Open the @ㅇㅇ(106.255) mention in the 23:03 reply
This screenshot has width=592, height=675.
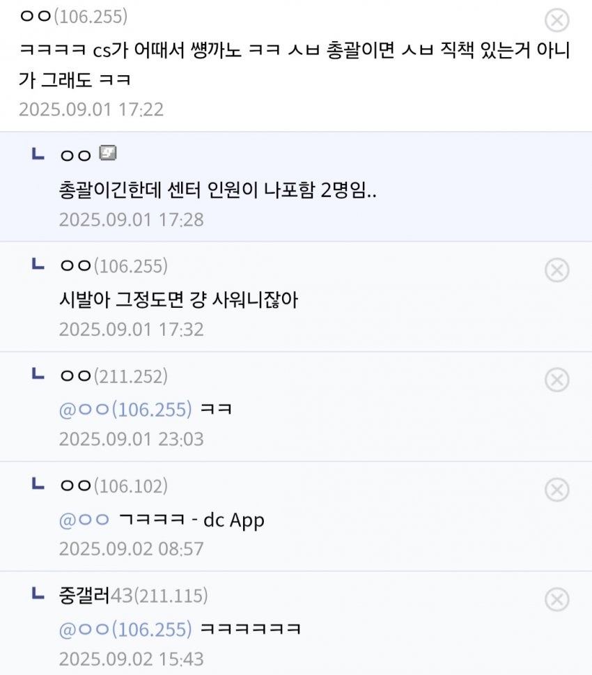(x=125, y=410)
